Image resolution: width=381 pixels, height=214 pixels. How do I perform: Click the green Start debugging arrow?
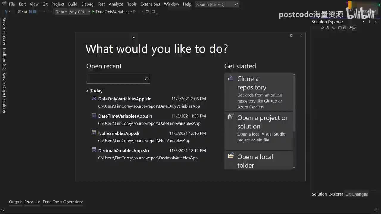pos(93,12)
